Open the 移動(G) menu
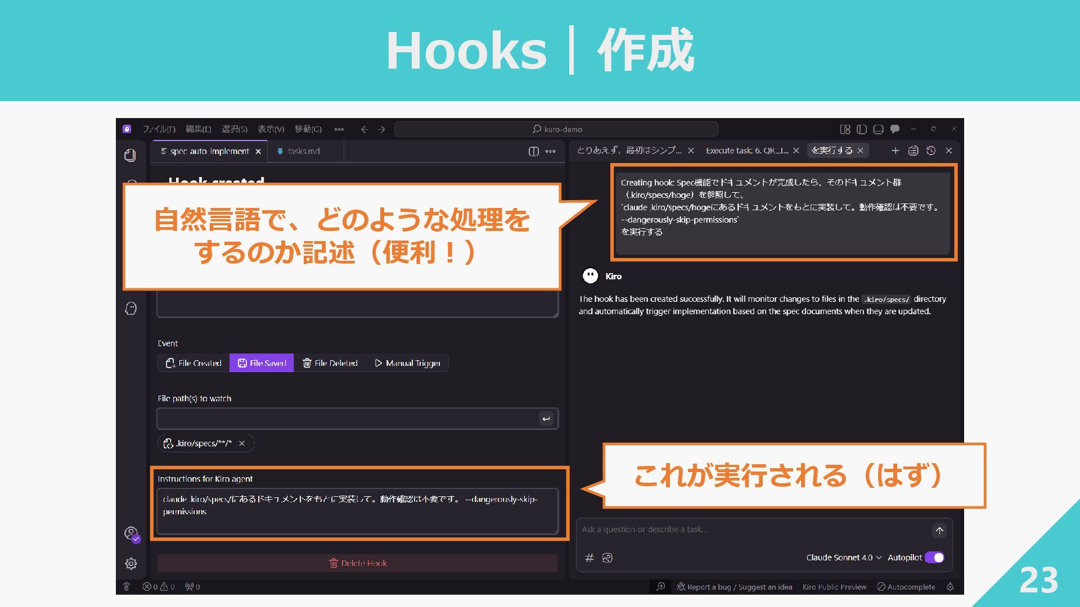This screenshot has height=607, width=1080. pyautogui.click(x=308, y=129)
